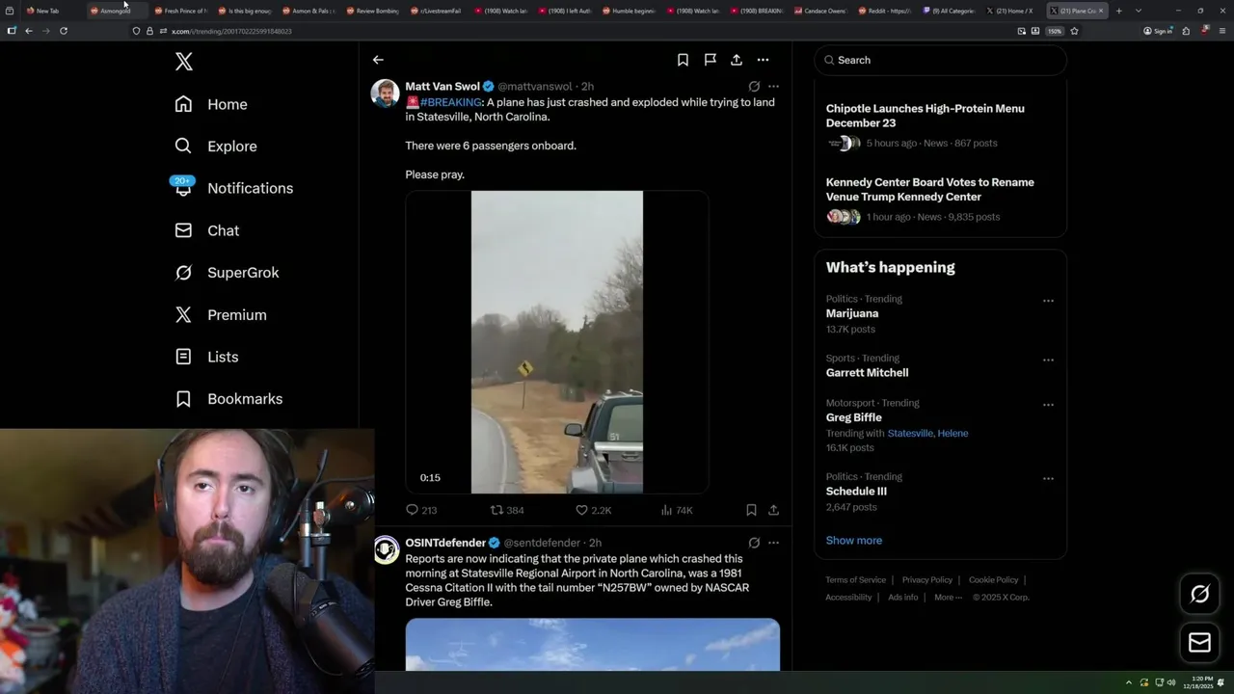Click the volume icon in the system tray

[1171, 682]
